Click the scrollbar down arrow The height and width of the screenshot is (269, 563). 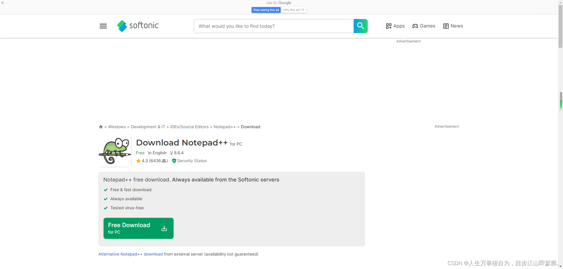pyautogui.click(x=561, y=267)
